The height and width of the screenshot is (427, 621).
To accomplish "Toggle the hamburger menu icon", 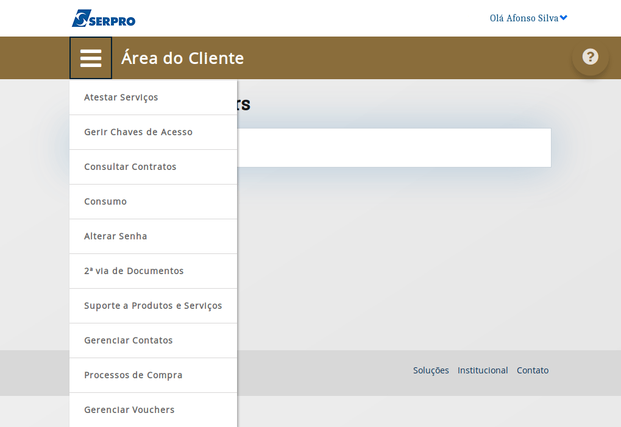I will [91, 58].
